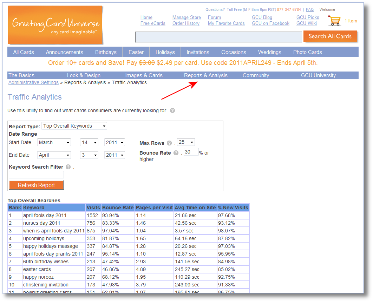Open the Report Type dropdown
Image resolution: width=373 pixels, height=305 pixels.
point(74,126)
